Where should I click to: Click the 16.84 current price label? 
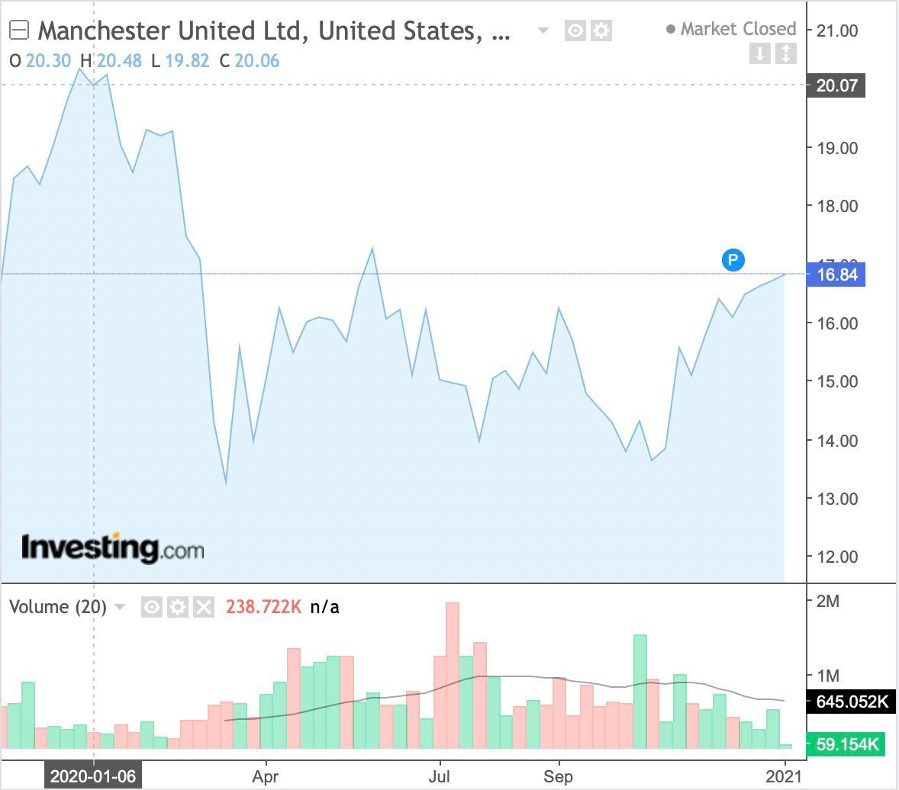coord(836,275)
